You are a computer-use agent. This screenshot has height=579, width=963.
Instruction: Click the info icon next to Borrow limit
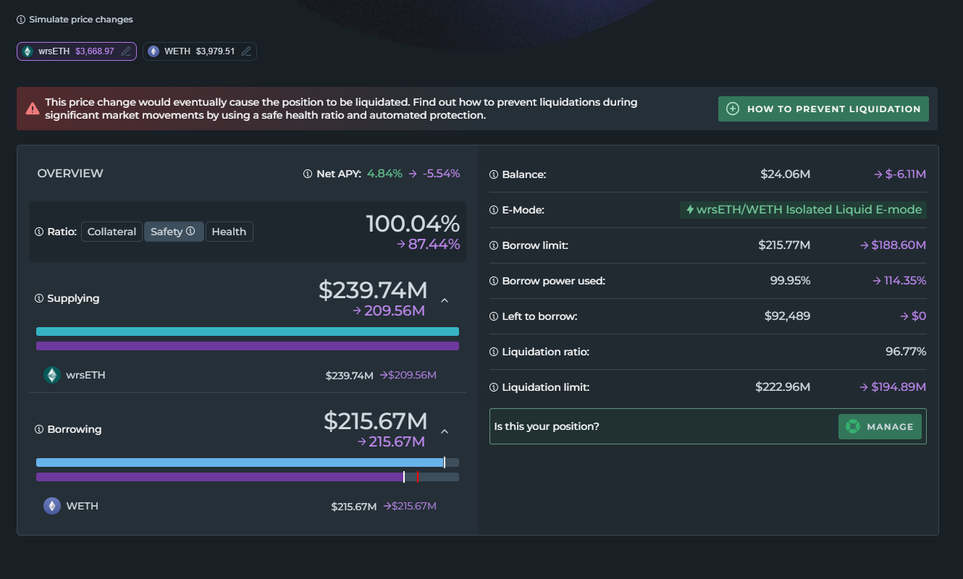pos(494,245)
